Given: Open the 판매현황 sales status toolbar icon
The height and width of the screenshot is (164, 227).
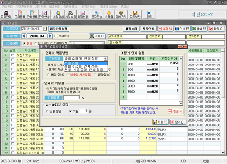Looking at the screenshot, I should click(44, 15).
